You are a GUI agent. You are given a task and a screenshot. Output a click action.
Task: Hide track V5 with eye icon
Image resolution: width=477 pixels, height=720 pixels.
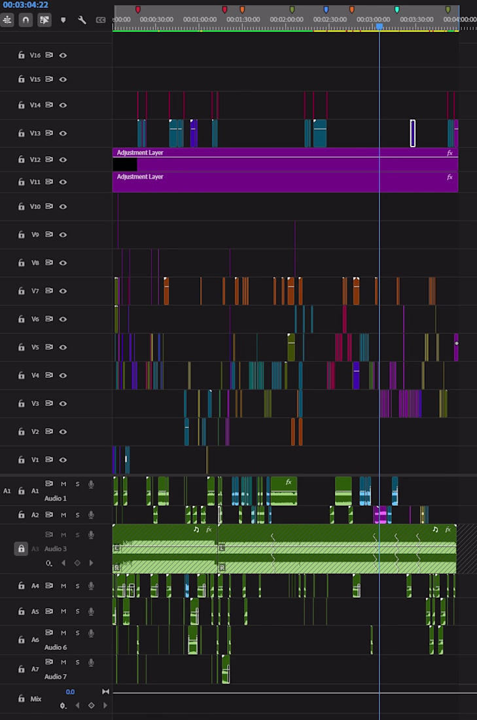(x=63, y=348)
